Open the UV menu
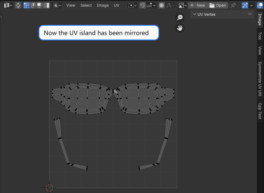The height and width of the screenshot is (193, 264). 116,5
